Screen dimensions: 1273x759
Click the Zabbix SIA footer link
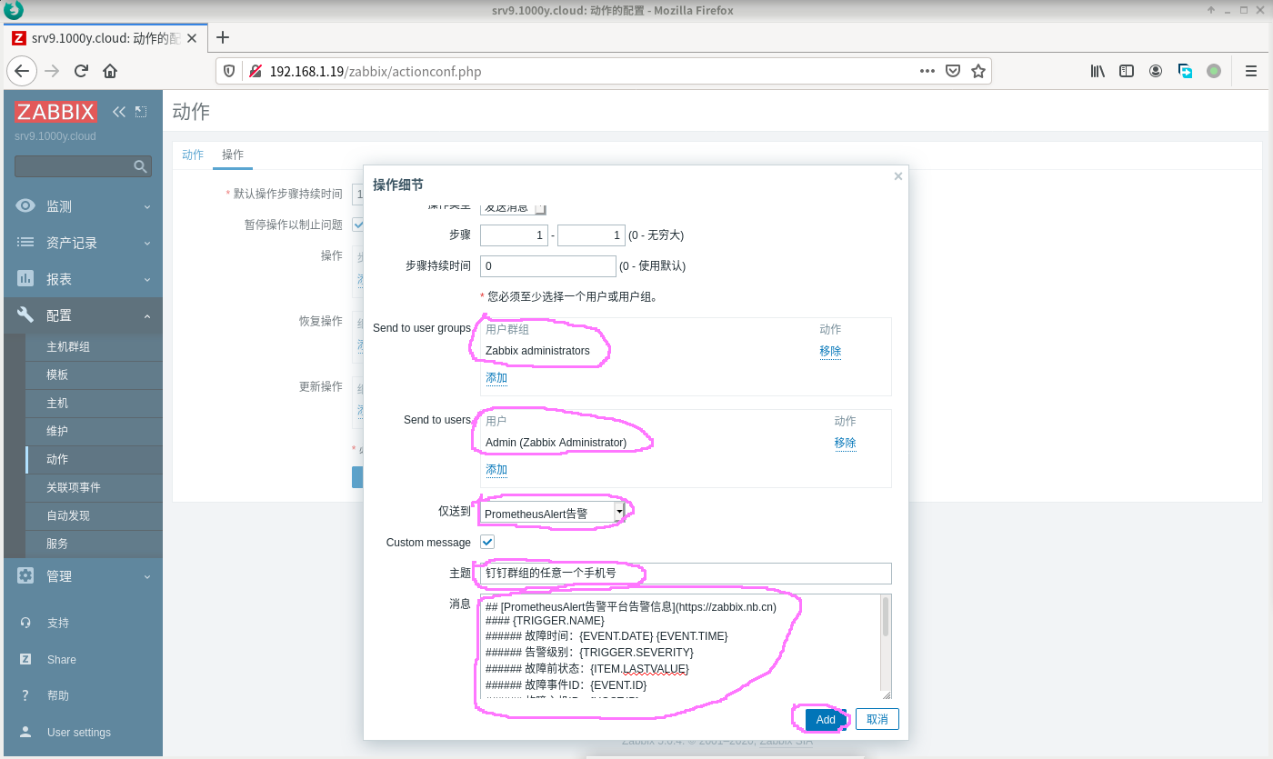786,741
